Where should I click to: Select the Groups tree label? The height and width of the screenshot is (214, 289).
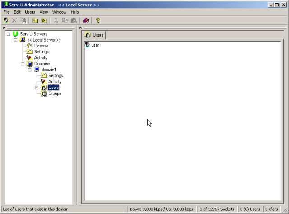point(55,93)
